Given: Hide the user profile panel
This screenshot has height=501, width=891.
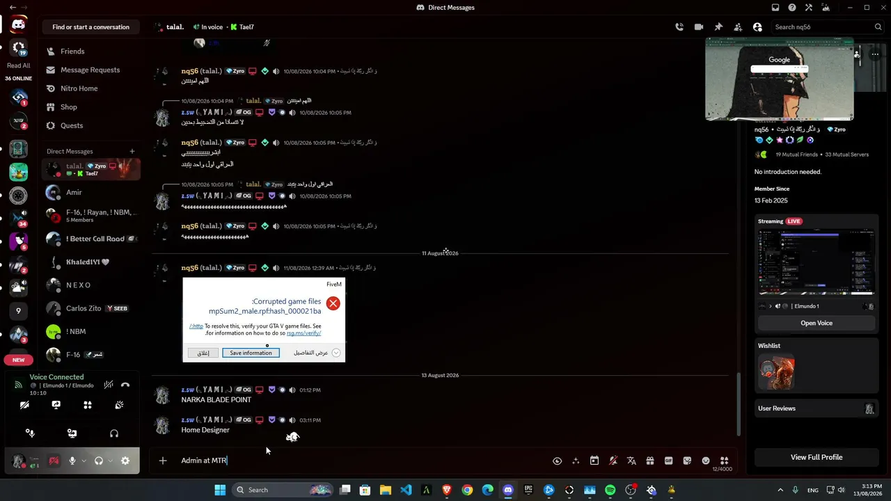Looking at the screenshot, I should (x=757, y=27).
